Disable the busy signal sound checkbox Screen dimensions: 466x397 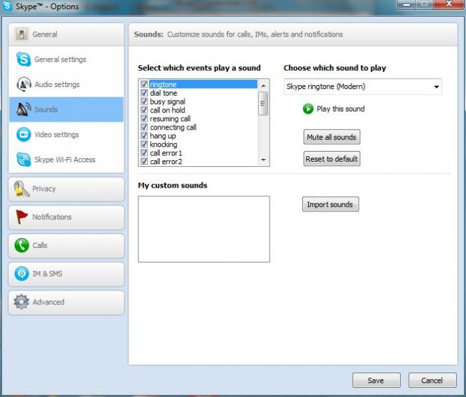point(144,102)
